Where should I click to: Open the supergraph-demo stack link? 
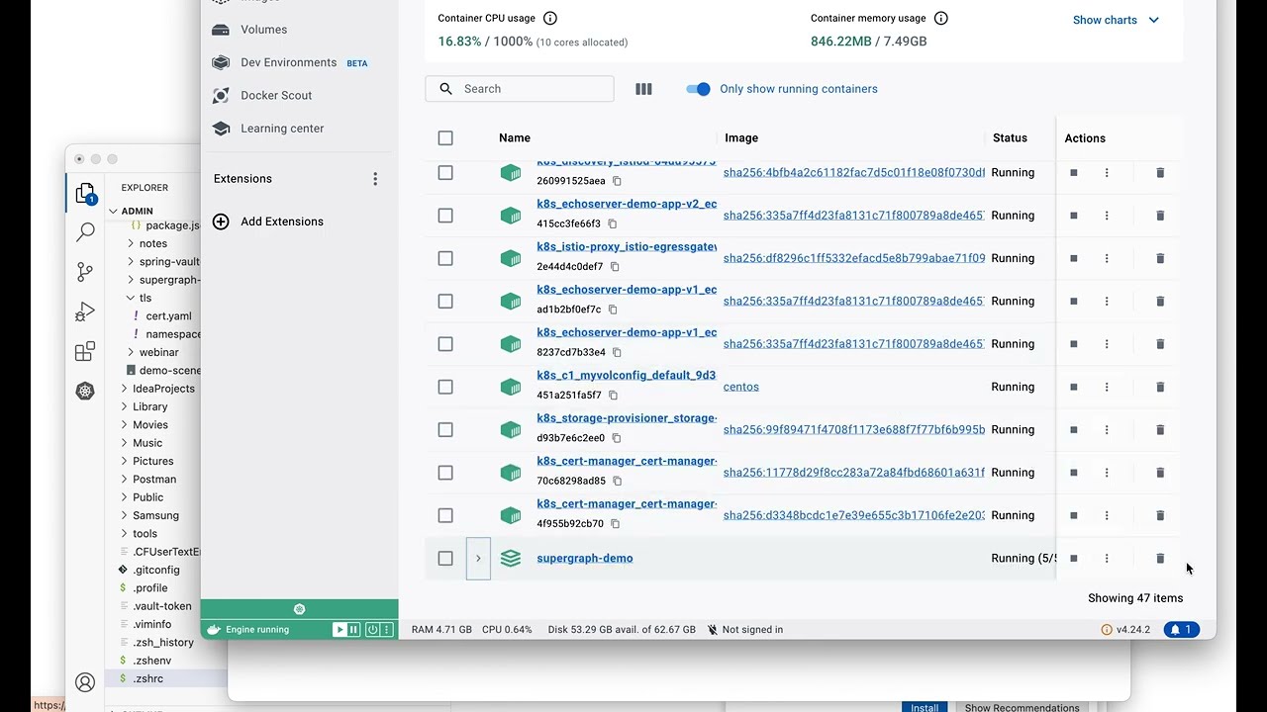click(584, 559)
